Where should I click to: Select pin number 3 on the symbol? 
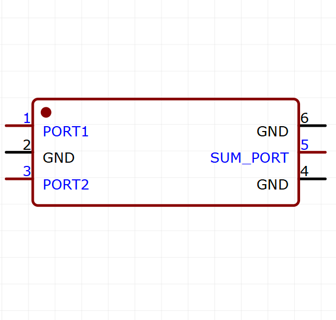[x=27, y=171]
